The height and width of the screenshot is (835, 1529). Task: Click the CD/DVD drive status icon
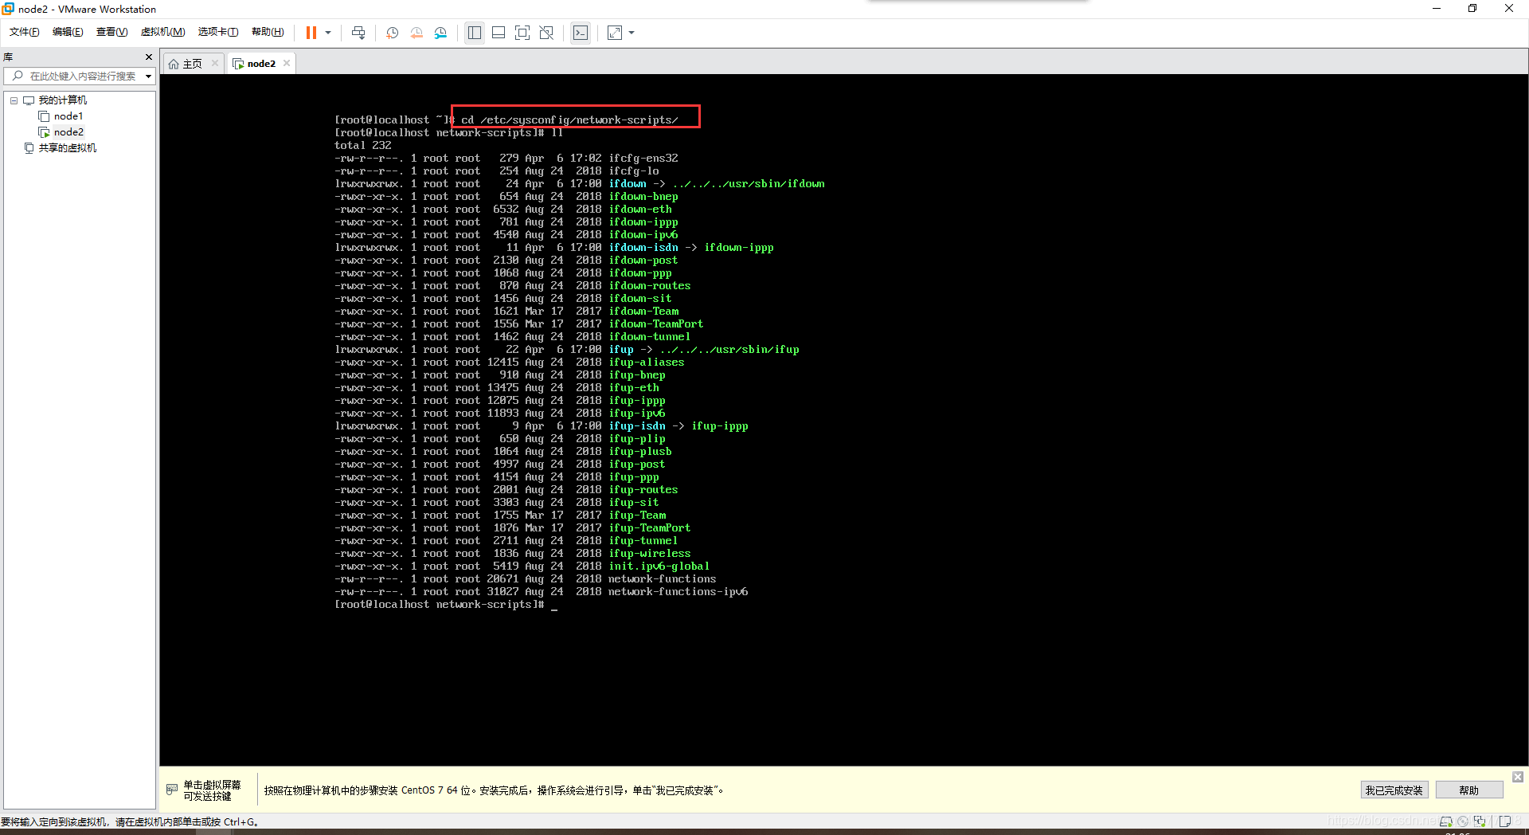click(1462, 821)
